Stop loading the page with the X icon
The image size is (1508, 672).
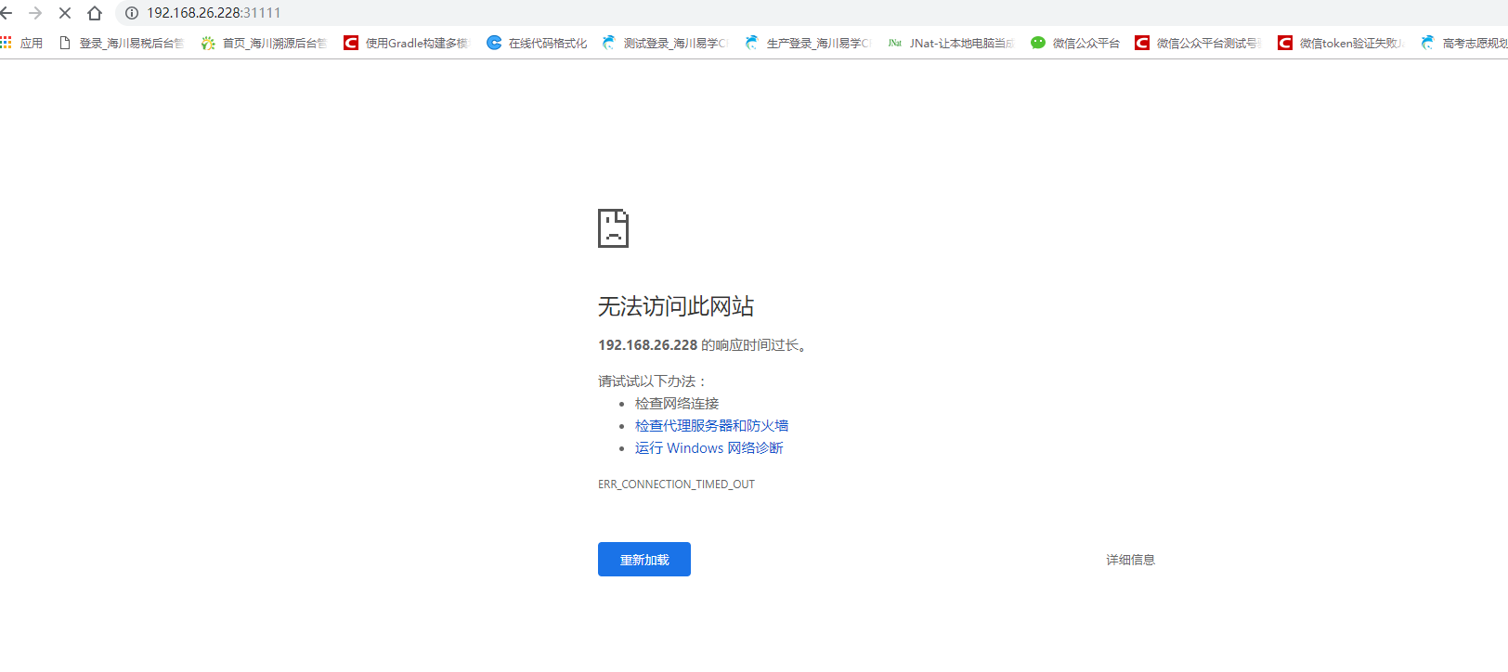click(x=65, y=13)
